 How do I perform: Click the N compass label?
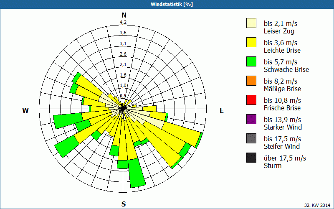[124, 15]
